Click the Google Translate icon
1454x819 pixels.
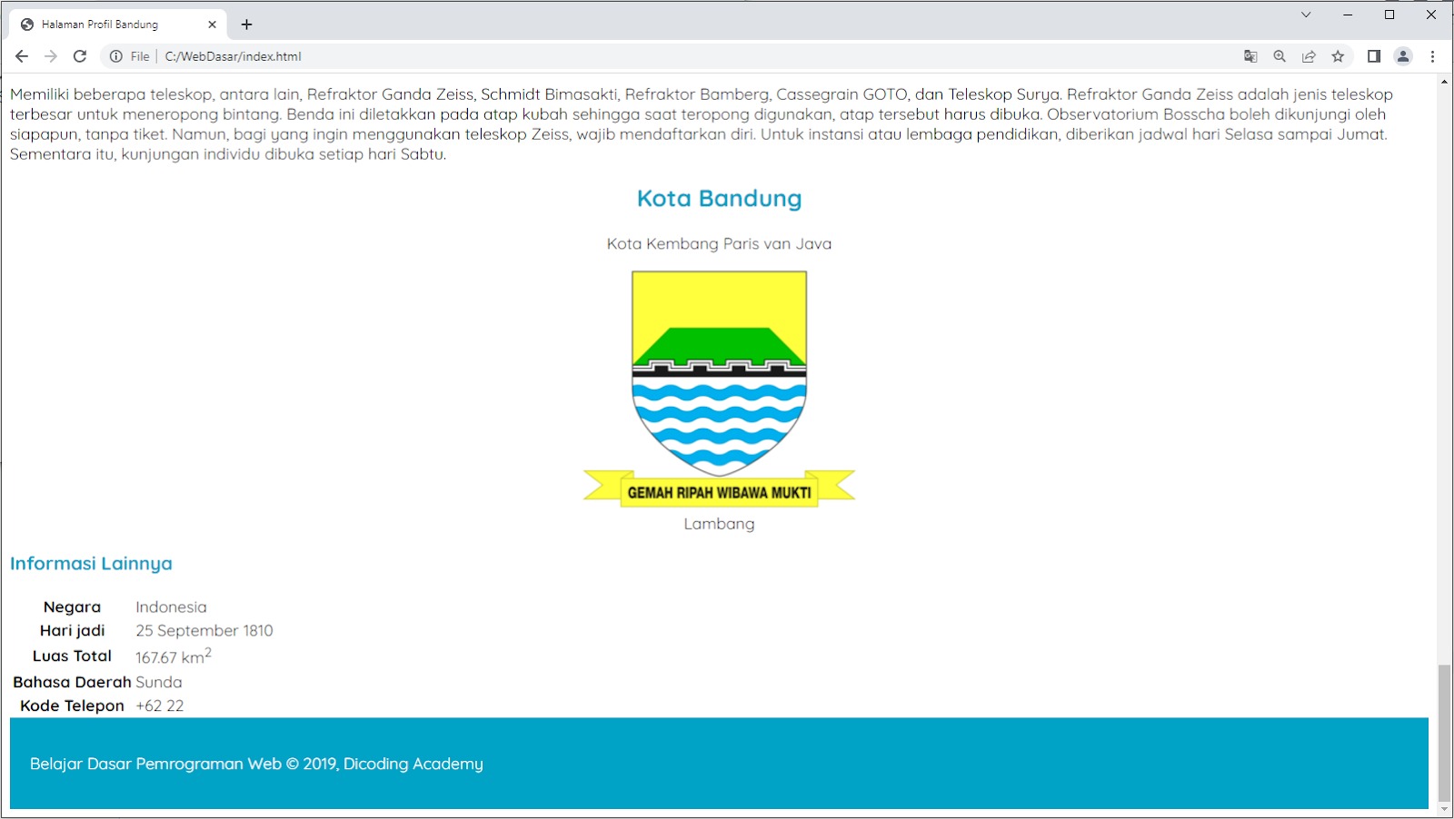pyautogui.click(x=1250, y=56)
